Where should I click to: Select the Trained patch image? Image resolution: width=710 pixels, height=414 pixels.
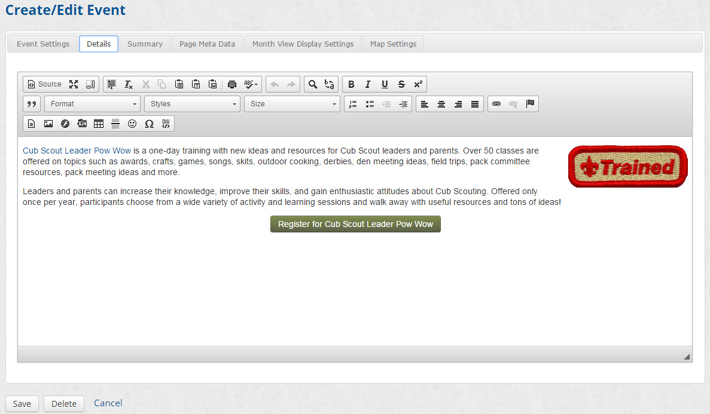tap(628, 167)
